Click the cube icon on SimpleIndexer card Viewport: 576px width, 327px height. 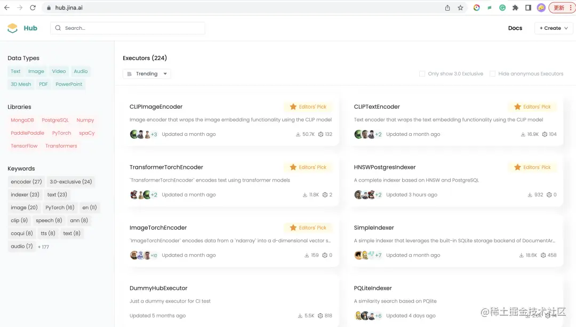coord(543,256)
